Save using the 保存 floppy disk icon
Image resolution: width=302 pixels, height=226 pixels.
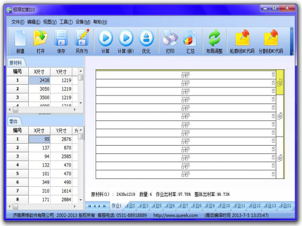coord(61,39)
